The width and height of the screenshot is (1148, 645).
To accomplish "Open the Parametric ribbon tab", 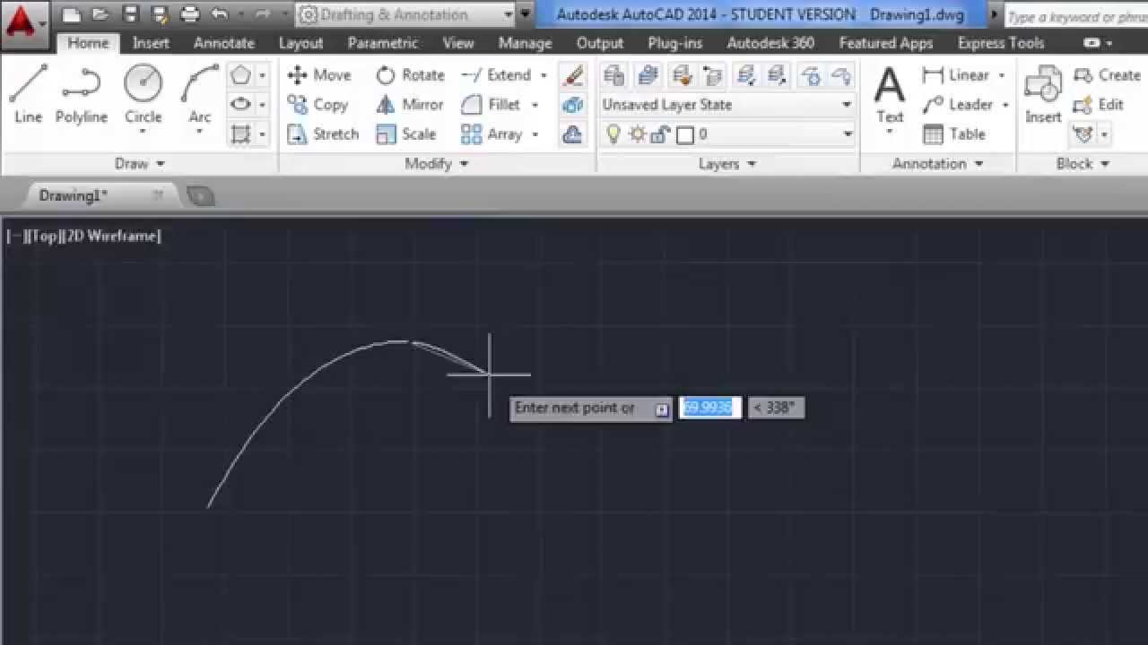I will (x=383, y=43).
